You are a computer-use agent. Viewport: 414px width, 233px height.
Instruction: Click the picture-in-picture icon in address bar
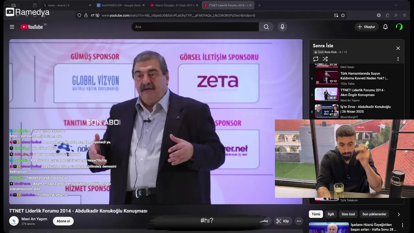(336, 15)
